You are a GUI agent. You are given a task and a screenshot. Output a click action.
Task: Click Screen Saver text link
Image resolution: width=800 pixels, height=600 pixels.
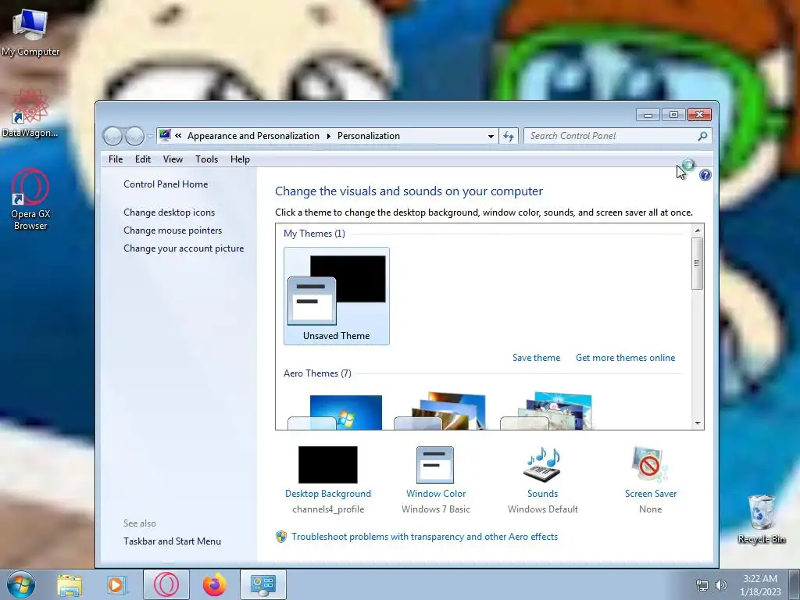[x=651, y=494]
